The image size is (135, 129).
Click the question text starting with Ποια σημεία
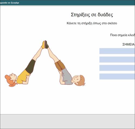[x=123, y=35]
